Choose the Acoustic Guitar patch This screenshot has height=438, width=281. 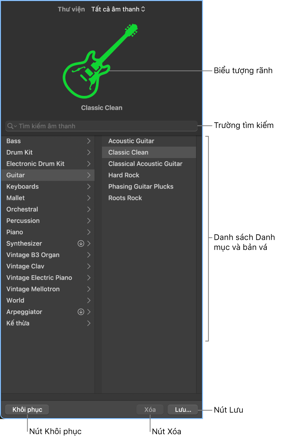pos(131,141)
